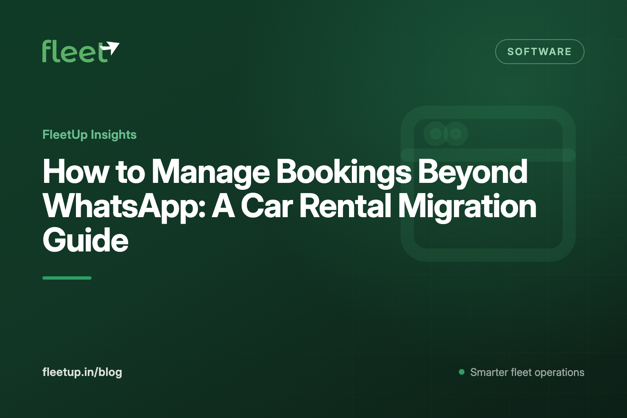Screen dimensions: 627x418
Task: Click the headline about managing bookings beyond WhatsApp
Action: tap(289, 206)
